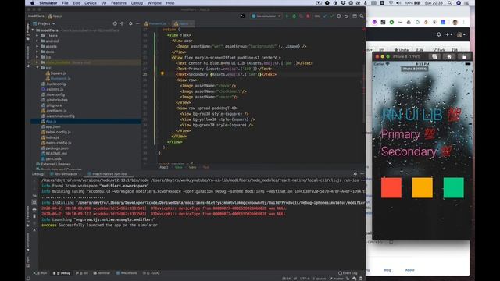Screen dimensions: 500x281
Task: Click the Blog link in browser footer
Action: [387, 270]
